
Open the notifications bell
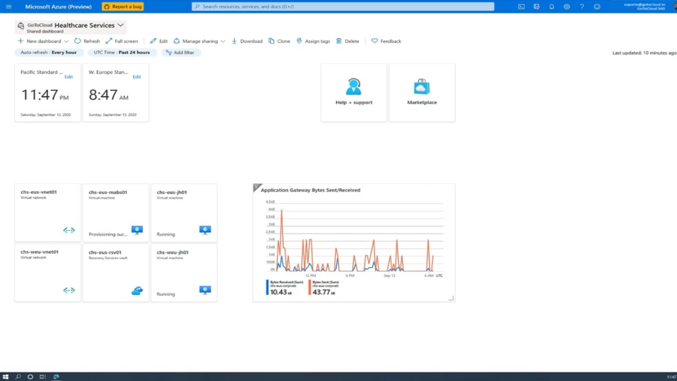coord(552,6)
